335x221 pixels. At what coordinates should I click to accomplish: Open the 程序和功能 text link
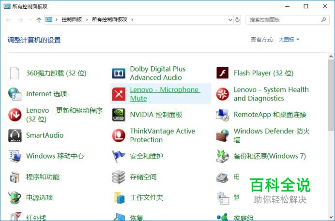(x=43, y=177)
